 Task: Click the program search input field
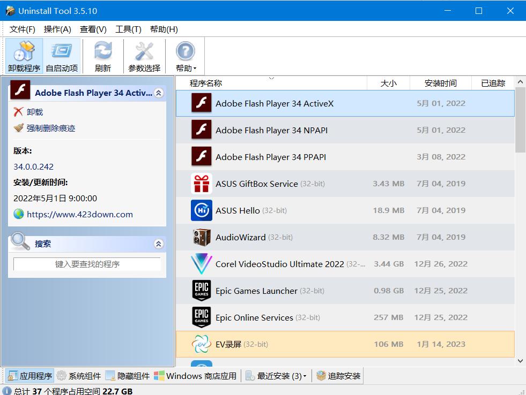point(87,264)
